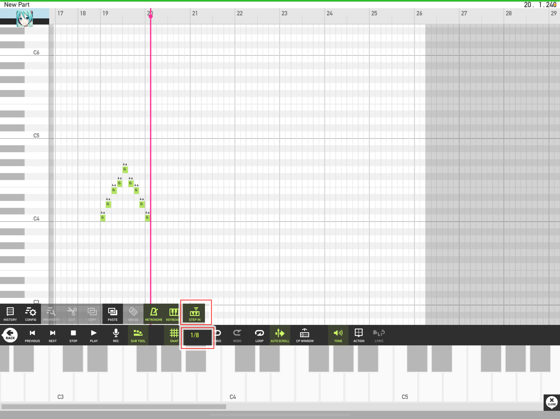Jump to Next marker
Image resolution: width=560 pixels, height=419 pixels.
pos(52,335)
